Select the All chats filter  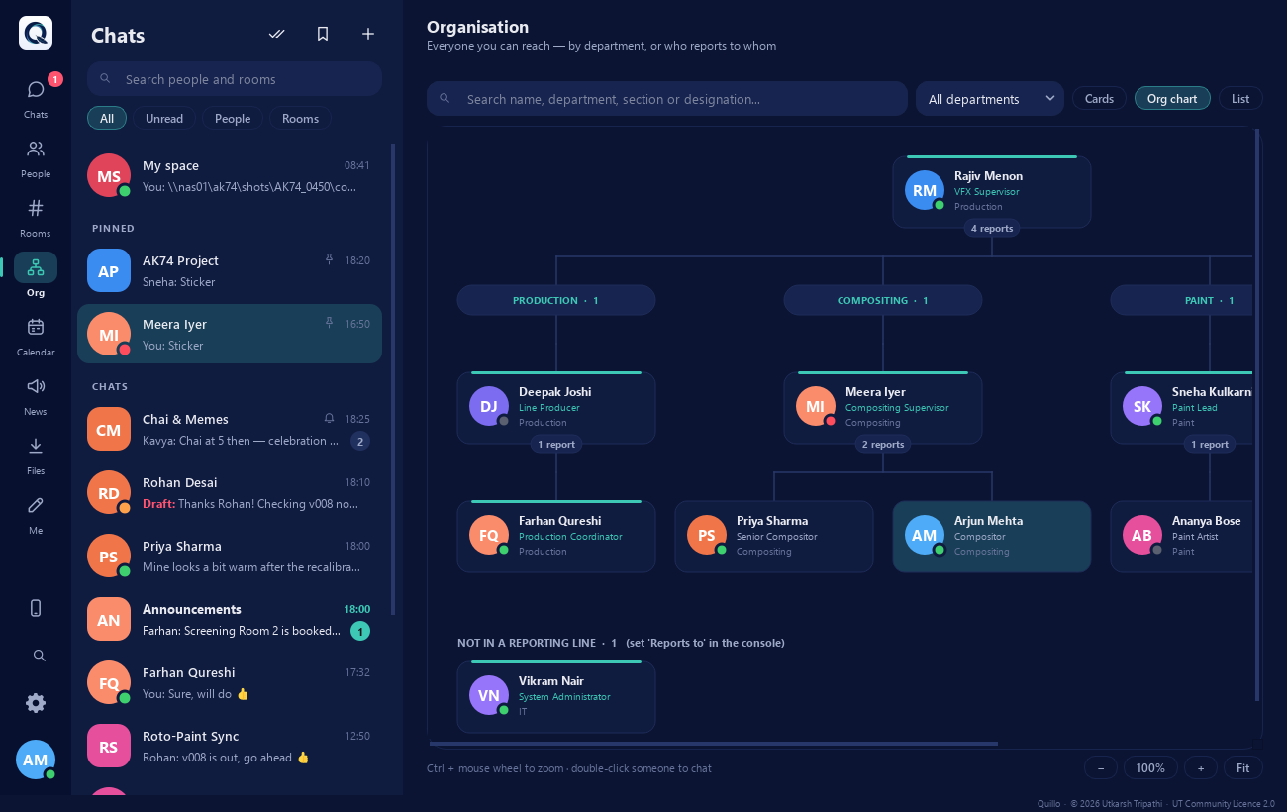tap(107, 118)
